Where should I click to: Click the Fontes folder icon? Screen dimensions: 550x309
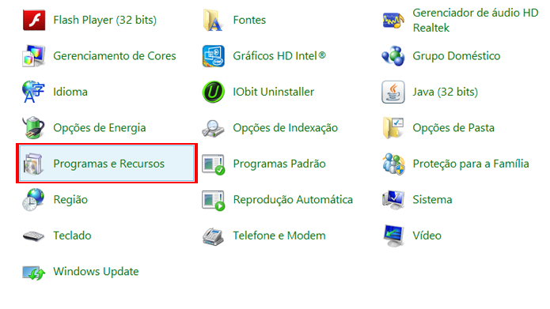(213, 20)
